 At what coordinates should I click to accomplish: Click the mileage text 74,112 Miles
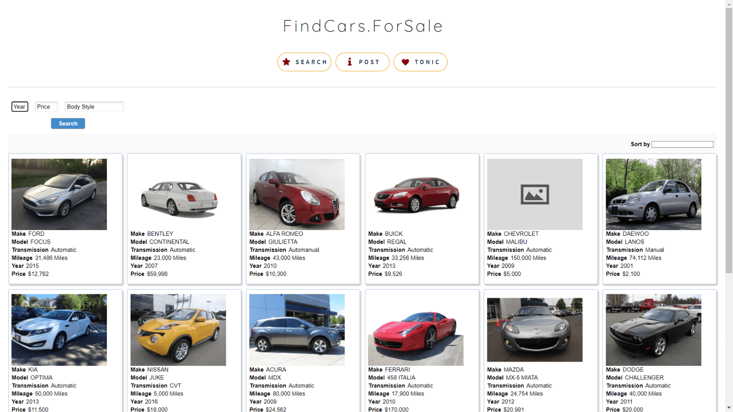coord(645,258)
